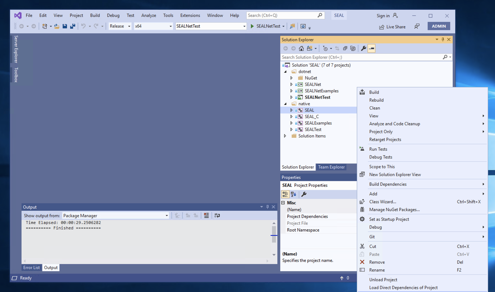Open Properties wrench in Solution Explorer toolbar
The width and height of the screenshot is (495, 292).
coord(363,49)
